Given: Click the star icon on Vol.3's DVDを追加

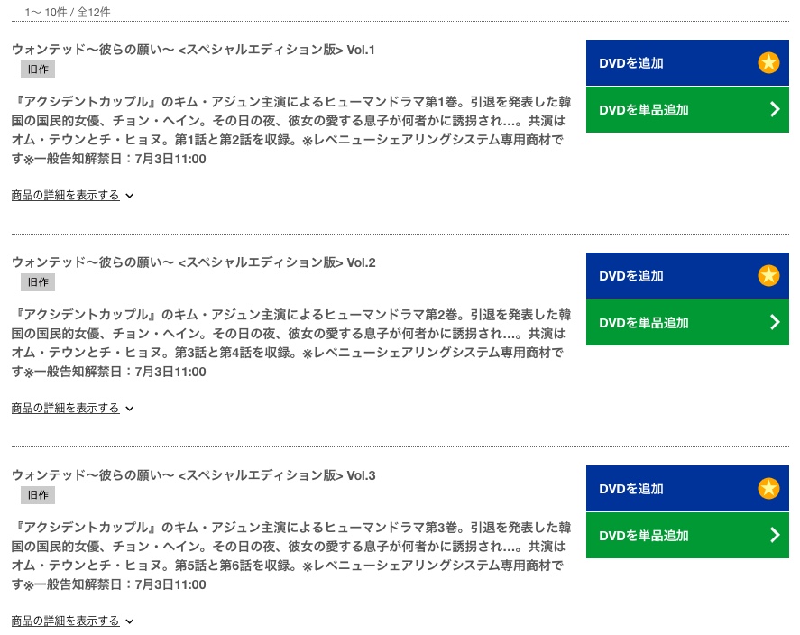Looking at the screenshot, I should coord(768,488).
